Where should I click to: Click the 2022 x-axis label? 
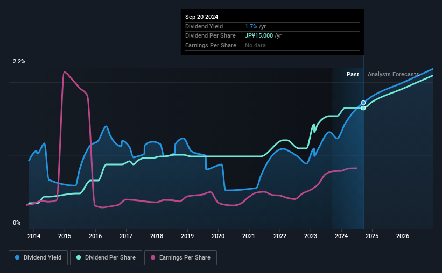[x=280, y=236]
